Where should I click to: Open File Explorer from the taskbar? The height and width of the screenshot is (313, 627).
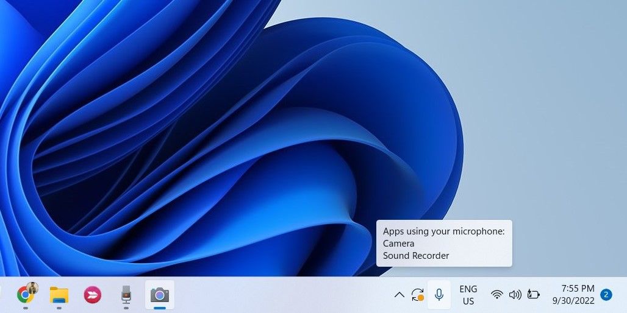(x=59, y=295)
